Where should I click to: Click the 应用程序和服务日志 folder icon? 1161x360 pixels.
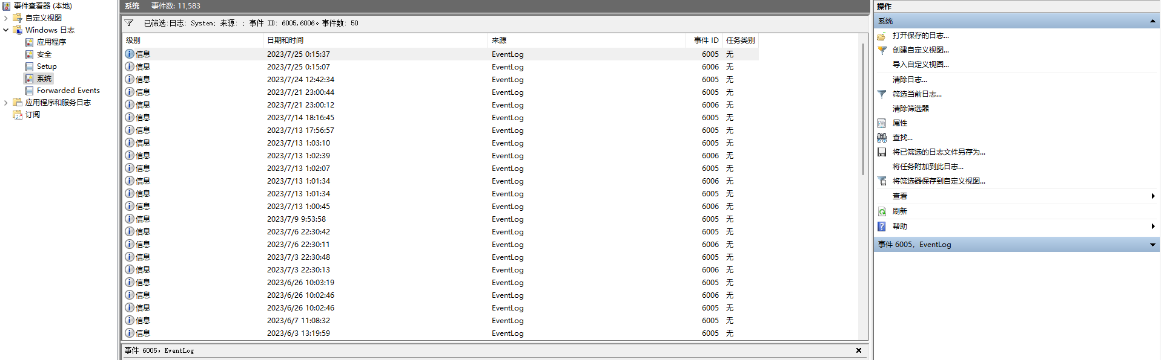point(18,103)
